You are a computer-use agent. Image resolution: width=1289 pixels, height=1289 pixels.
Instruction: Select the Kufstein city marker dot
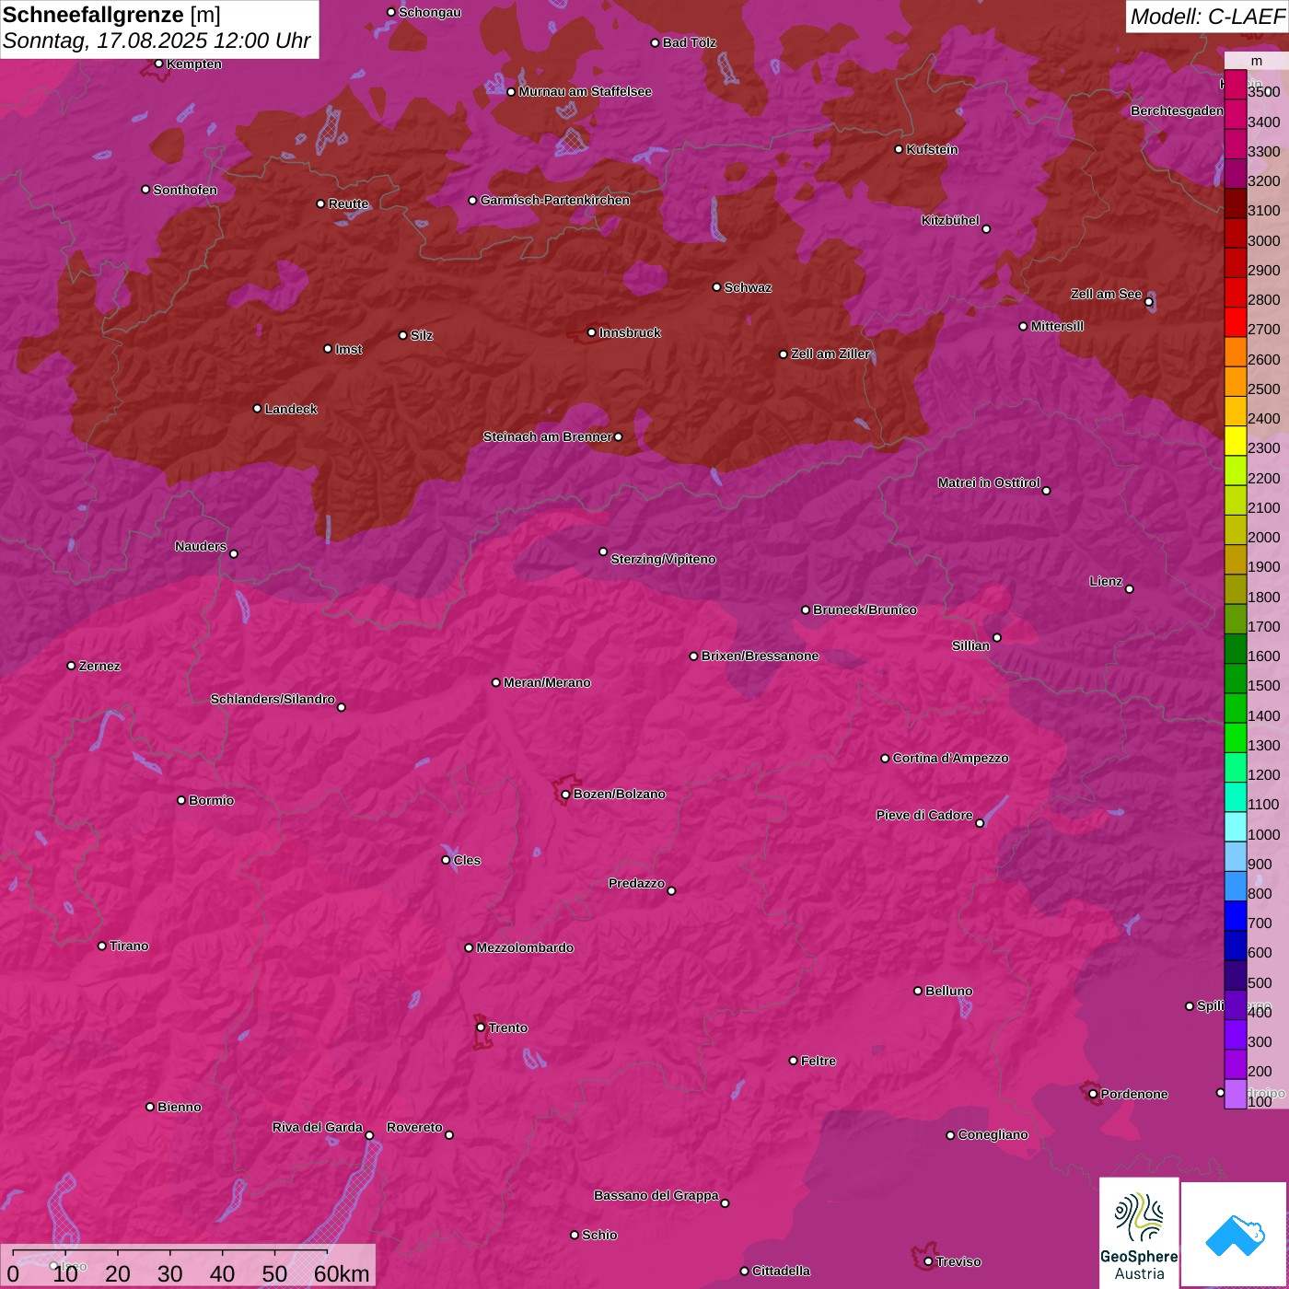[x=900, y=149]
